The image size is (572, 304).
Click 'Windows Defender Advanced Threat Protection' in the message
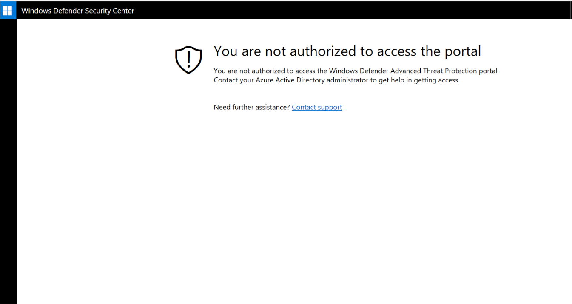[398, 71]
